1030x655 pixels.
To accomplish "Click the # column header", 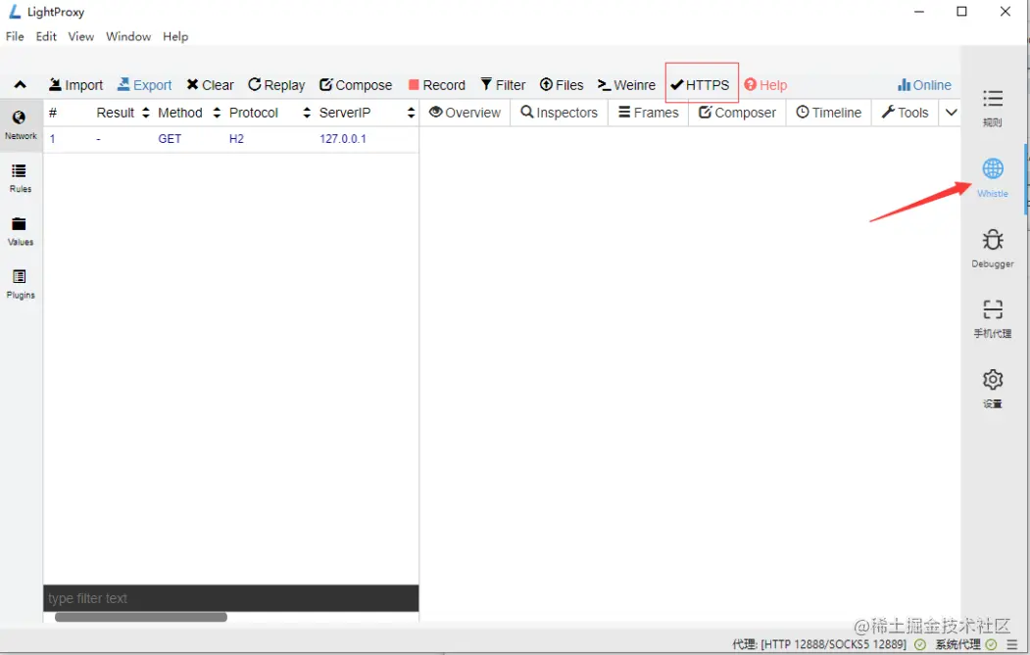I will pos(53,113).
